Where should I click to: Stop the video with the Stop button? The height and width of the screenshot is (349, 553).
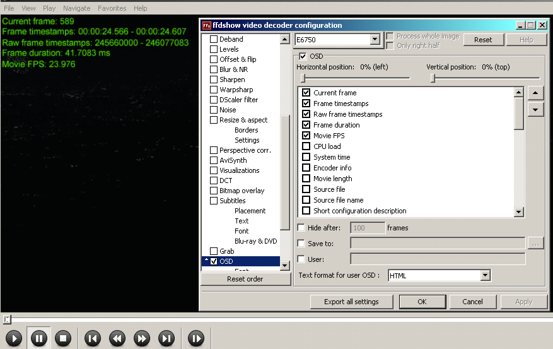(63, 339)
